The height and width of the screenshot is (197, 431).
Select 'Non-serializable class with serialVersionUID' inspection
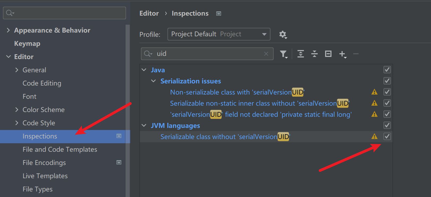(237, 92)
